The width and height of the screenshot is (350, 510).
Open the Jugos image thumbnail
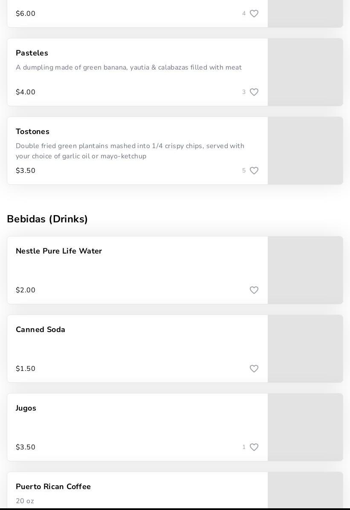[x=305, y=427]
